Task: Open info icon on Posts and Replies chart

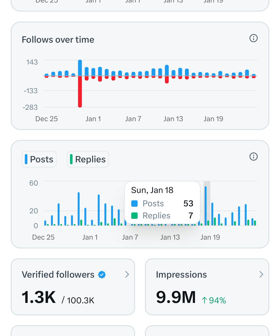Action: coord(253,157)
